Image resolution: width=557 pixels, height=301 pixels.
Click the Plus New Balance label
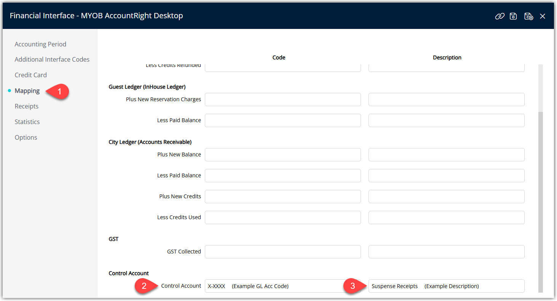tap(179, 154)
